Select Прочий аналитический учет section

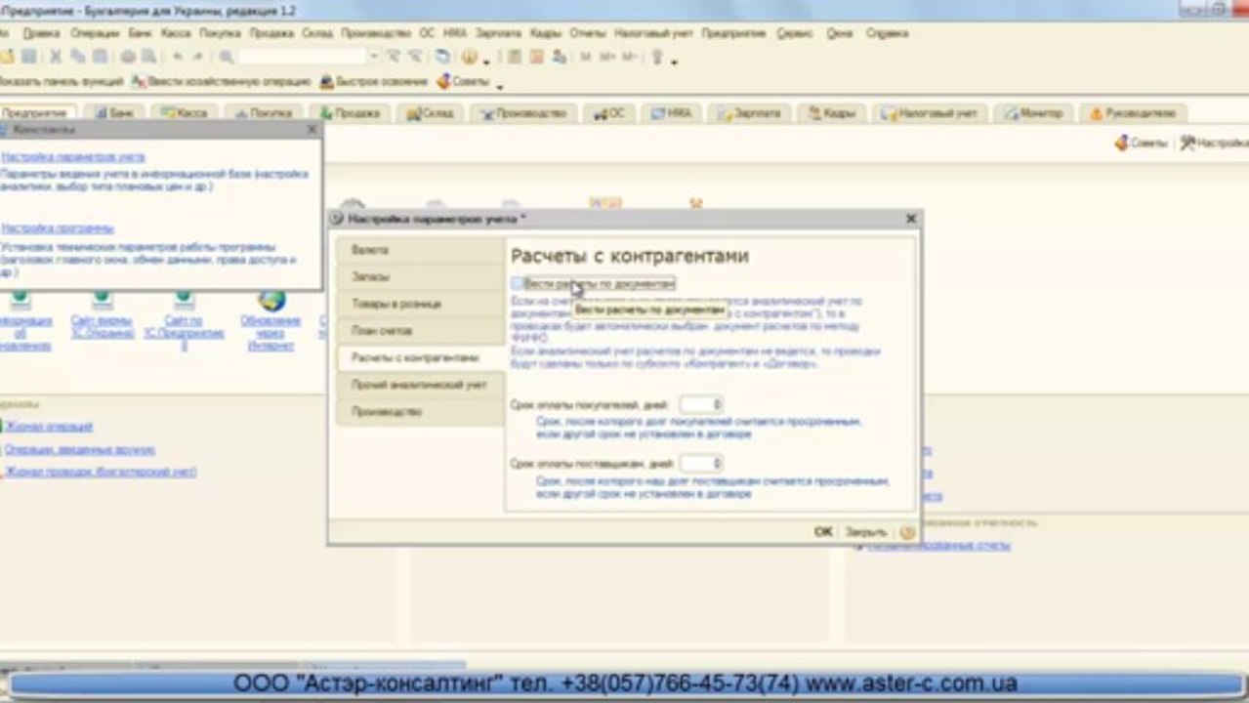pyautogui.click(x=420, y=385)
